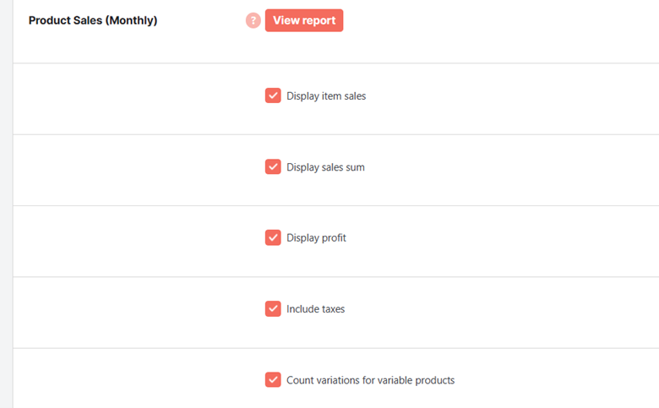The height and width of the screenshot is (408, 659).
Task: Click the Display item sales label text
Action: 326,95
